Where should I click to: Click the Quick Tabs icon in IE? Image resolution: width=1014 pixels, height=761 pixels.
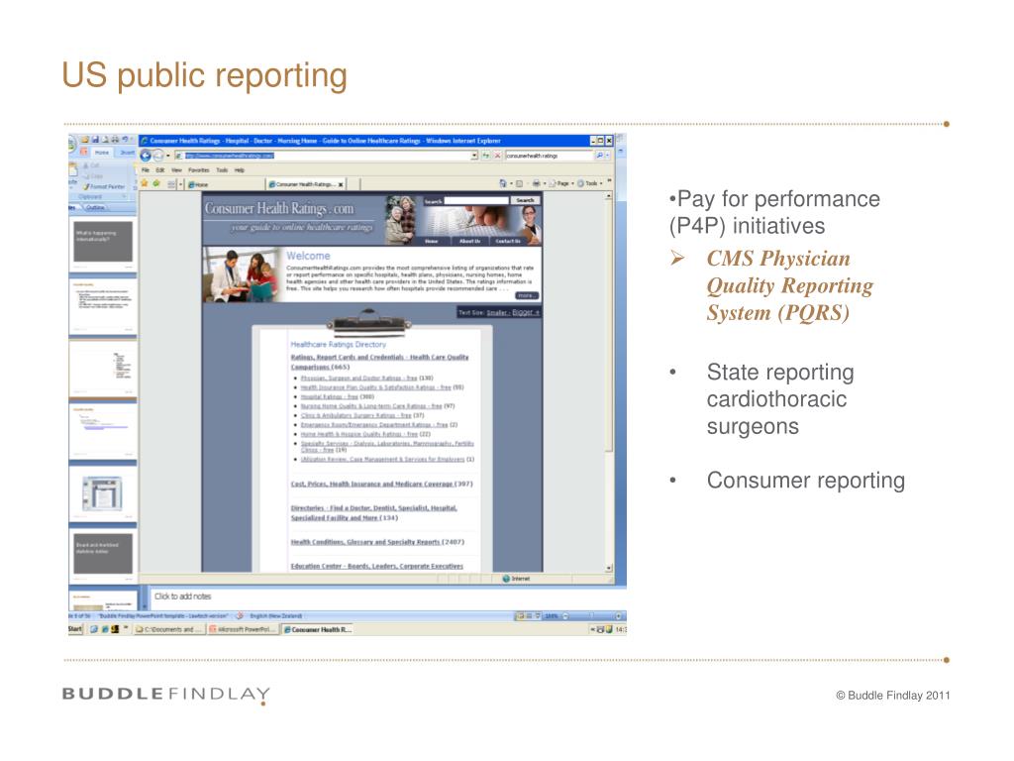171,184
